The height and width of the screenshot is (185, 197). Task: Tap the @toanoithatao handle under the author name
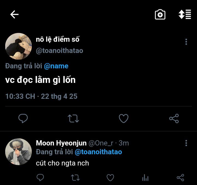click(59, 51)
